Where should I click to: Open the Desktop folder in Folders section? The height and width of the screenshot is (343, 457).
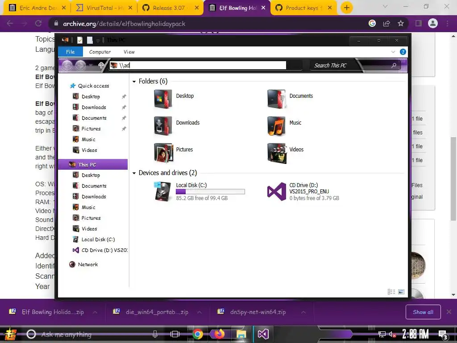(x=174, y=99)
